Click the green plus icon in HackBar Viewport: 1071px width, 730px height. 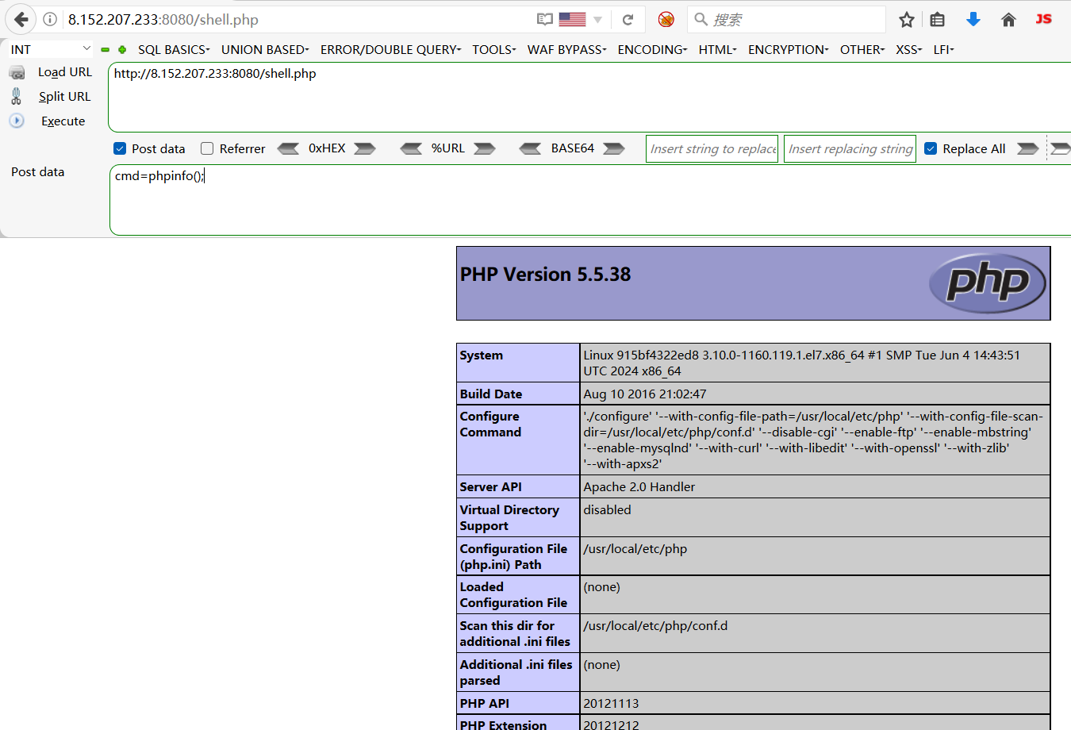point(122,49)
